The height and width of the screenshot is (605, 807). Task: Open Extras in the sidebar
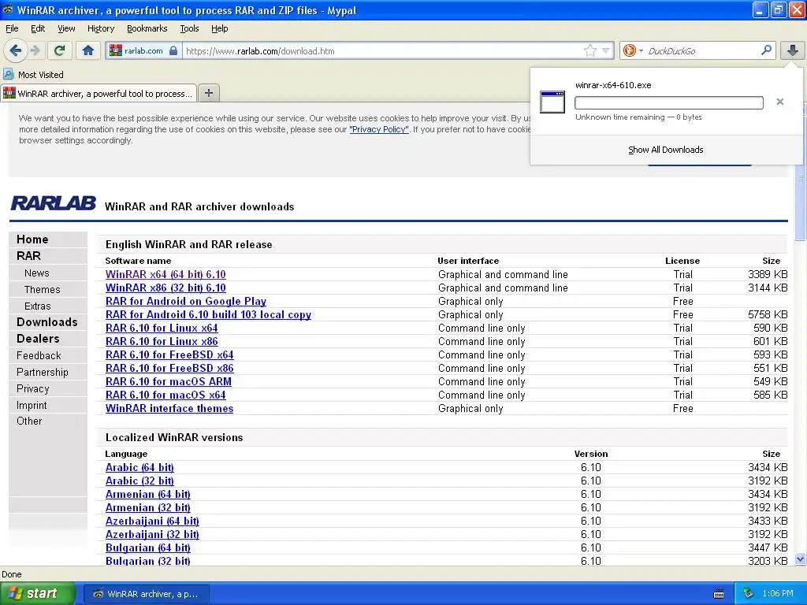[x=38, y=306]
